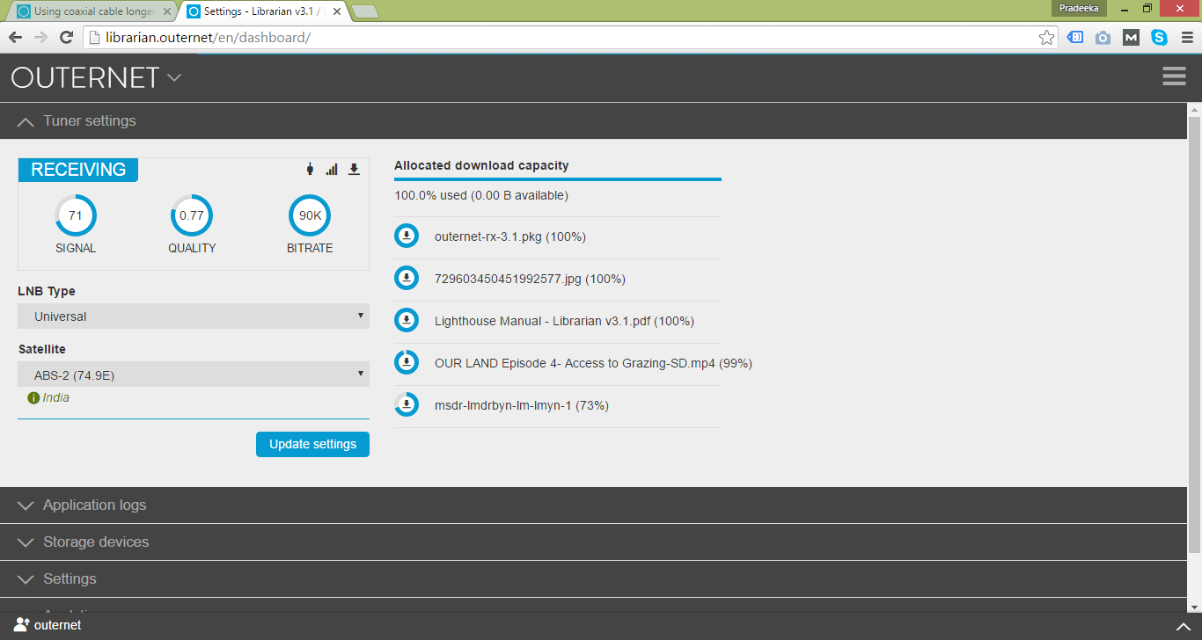The image size is (1202, 640).
Task: Expand the Application logs section
Action: click(x=593, y=505)
